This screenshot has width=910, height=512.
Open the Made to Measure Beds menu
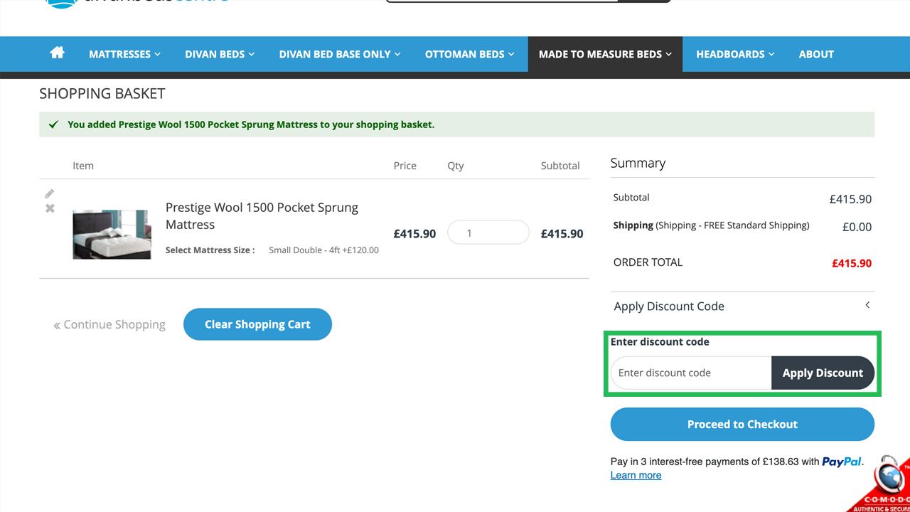click(605, 54)
